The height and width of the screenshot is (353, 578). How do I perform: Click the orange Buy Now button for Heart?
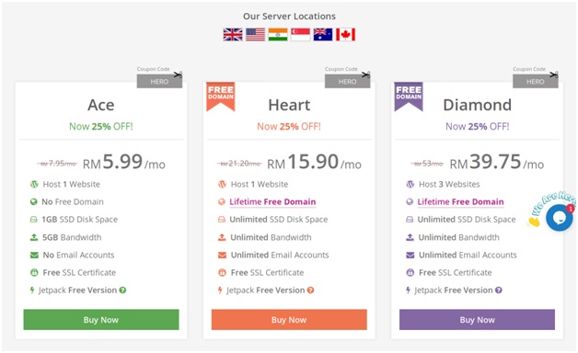pyautogui.click(x=289, y=320)
